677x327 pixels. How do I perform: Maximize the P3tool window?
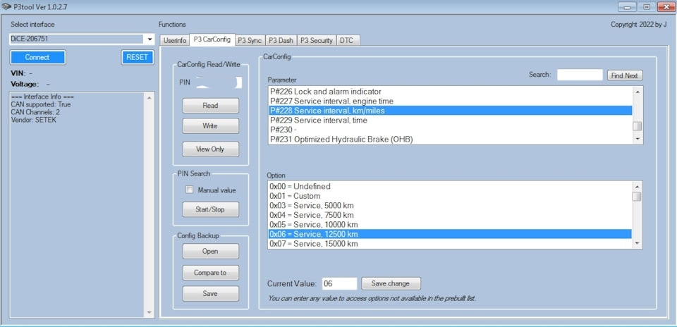647,7
